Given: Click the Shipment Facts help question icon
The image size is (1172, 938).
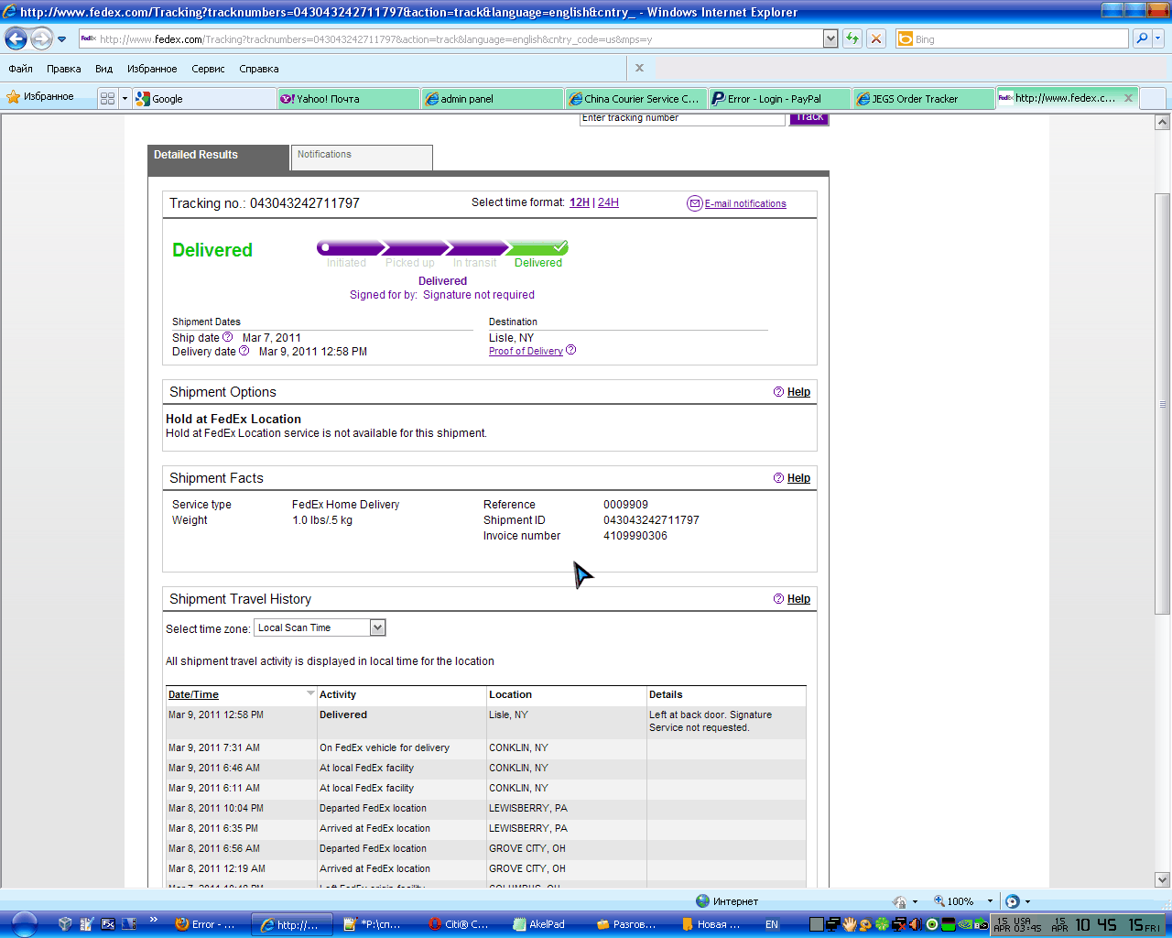Looking at the screenshot, I should [x=778, y=478].
